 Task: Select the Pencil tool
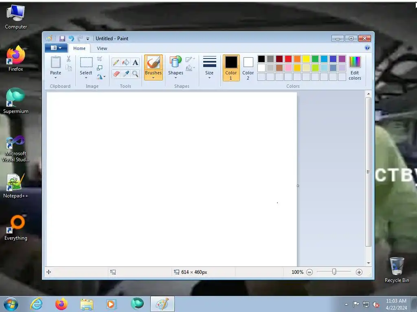(x=116, y=62)
